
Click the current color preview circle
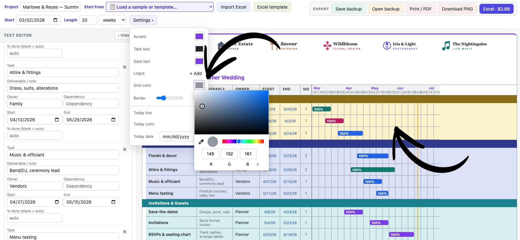[x=213, y=142]
